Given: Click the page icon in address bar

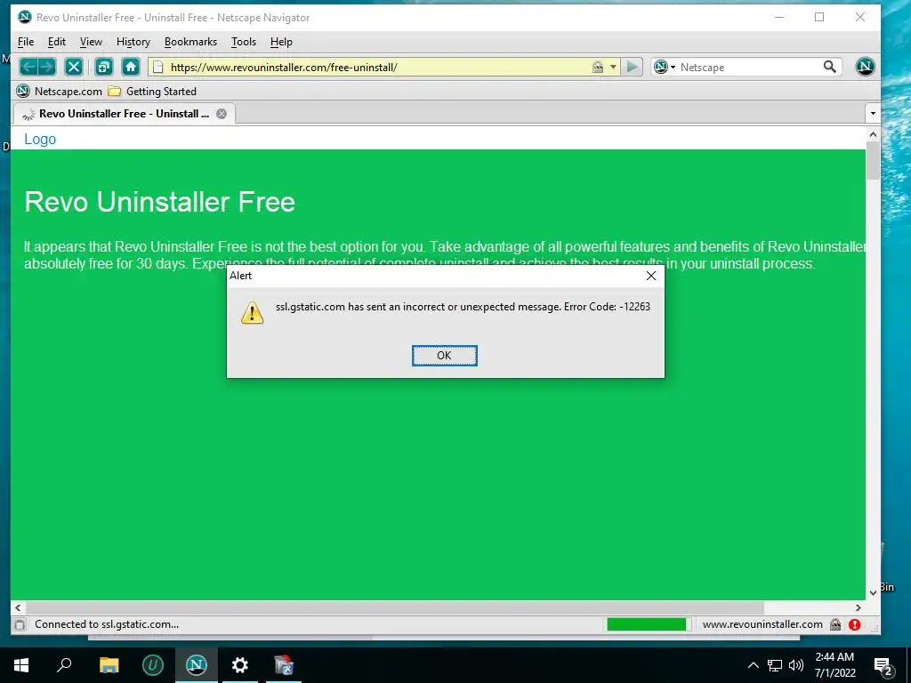Looking at the screenshot, I should pyautogui.click(x=158, y=67).
